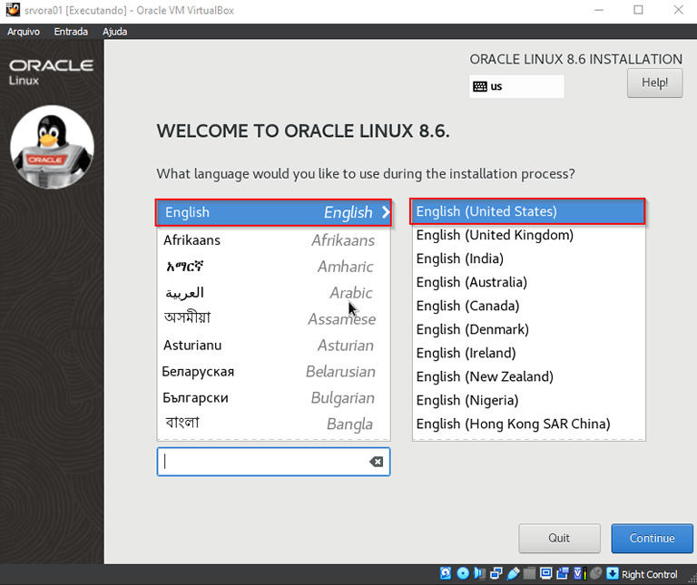Select Belarusian in the language list
The image size is (697, 585).
coord(273,371)
